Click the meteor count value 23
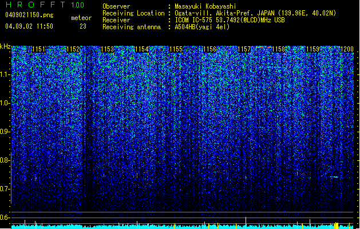The image size is (360, 229). [83, 26]
